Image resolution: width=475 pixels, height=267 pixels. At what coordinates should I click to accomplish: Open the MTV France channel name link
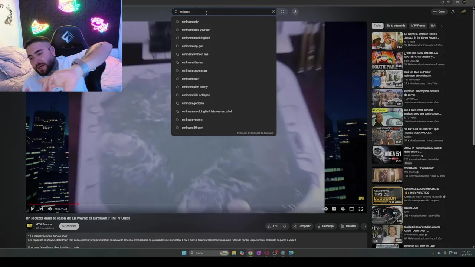tap(43, 224)
